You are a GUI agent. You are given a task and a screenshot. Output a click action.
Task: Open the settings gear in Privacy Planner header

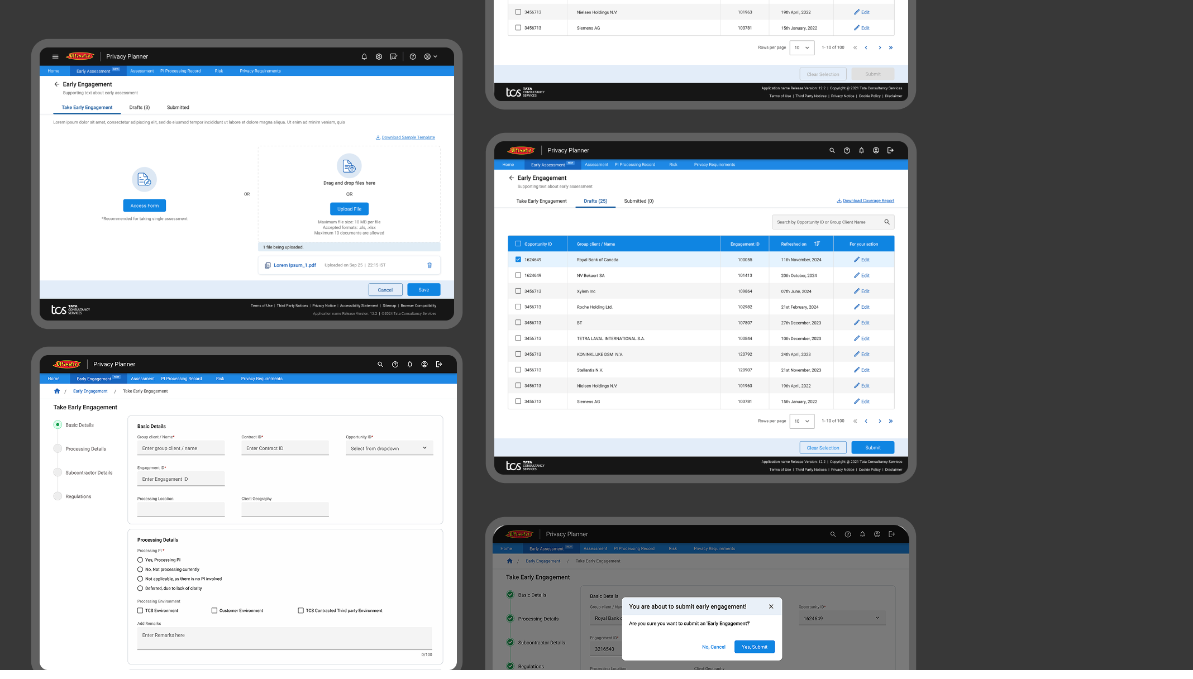coord(379,56)
